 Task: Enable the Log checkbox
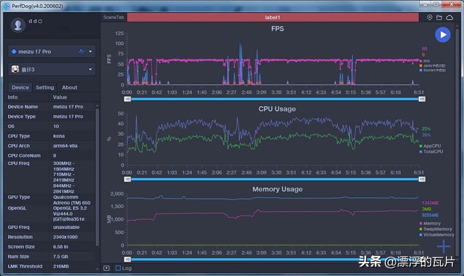click(x=118, y=268)
